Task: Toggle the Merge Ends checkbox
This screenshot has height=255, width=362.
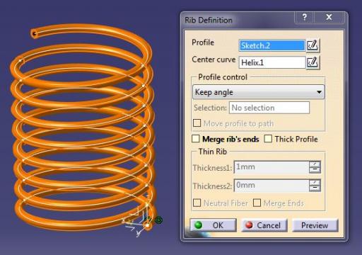Action: point(257,203)
